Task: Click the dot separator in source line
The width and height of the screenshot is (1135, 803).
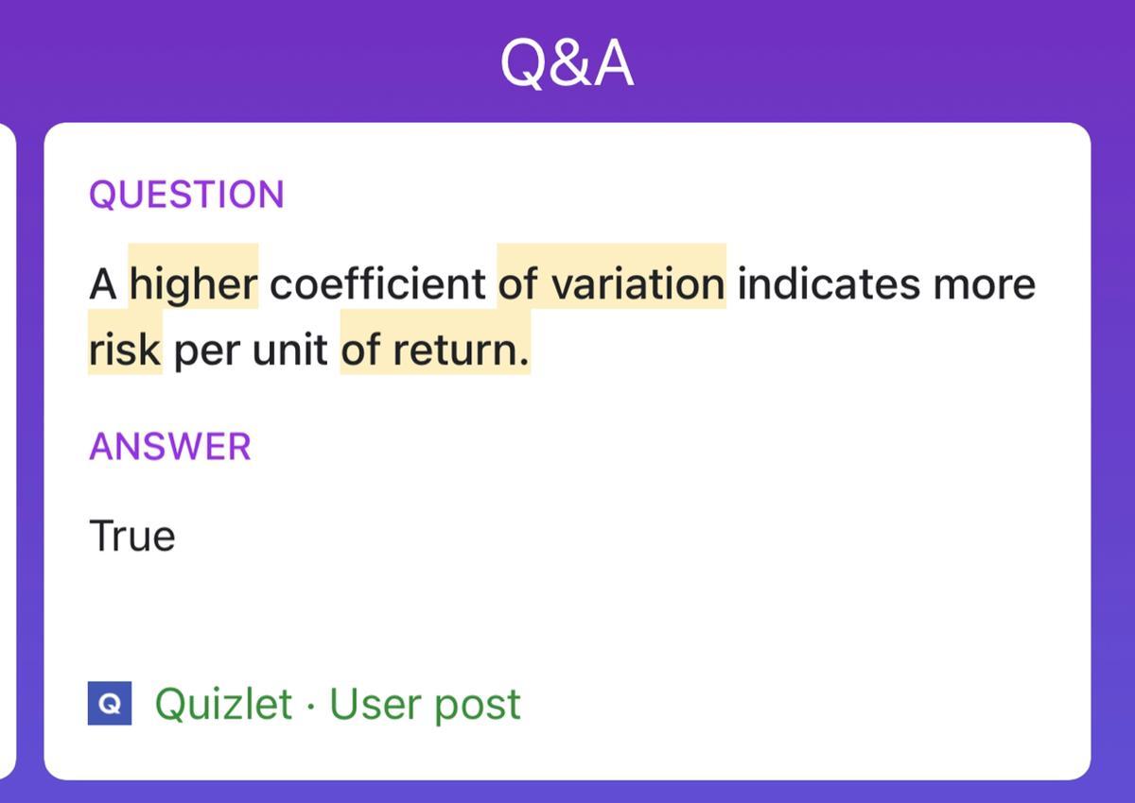Action: point(311,706)
